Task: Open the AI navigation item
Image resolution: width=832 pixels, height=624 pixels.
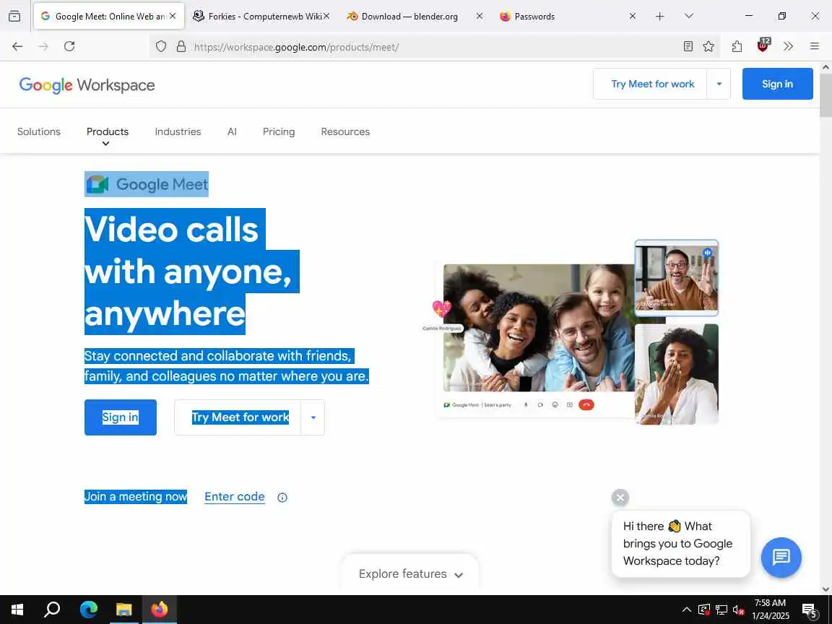Action: point(232,131)
